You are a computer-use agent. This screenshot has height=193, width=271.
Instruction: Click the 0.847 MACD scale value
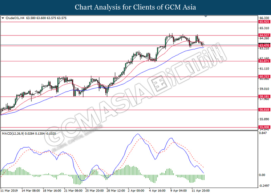coord(263,133)
